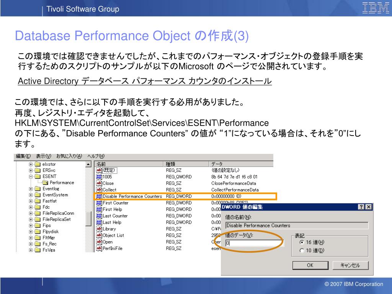Select the Disable Performance Counters value row
Image resolution: width=392 pixels, height=294 pixels.
tap(185, 196)
